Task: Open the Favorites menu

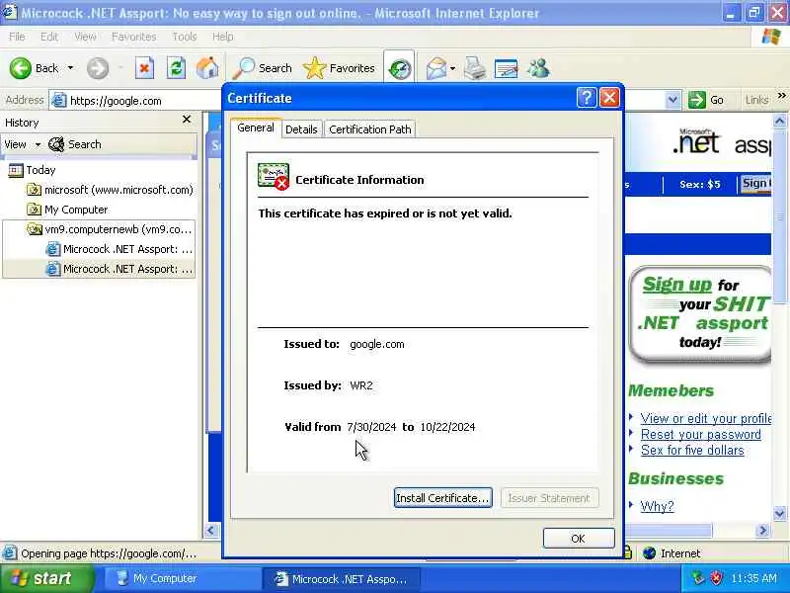Action: click(x=133, y=37)
